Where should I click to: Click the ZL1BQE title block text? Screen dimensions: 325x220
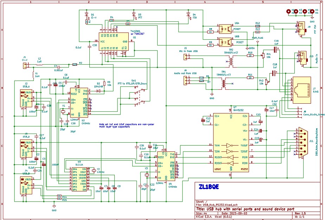click(x=209, y=187)
